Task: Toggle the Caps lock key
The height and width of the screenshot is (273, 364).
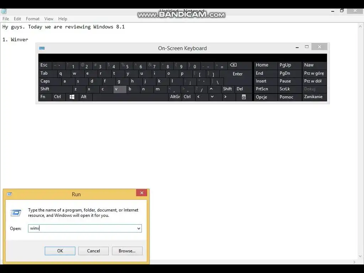Action: (50, 81)
